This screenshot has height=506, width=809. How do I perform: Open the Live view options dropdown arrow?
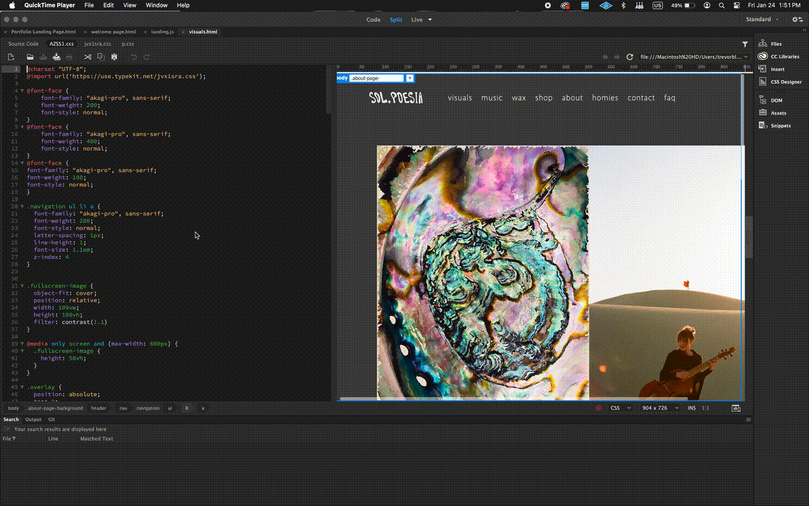pos(430,20)
